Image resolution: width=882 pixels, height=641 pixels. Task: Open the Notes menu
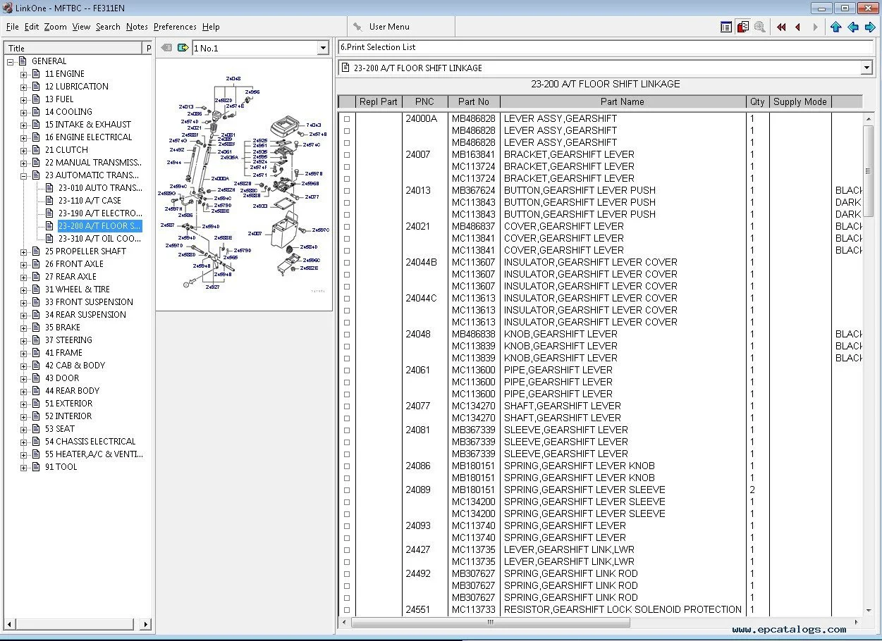(137, 27)
